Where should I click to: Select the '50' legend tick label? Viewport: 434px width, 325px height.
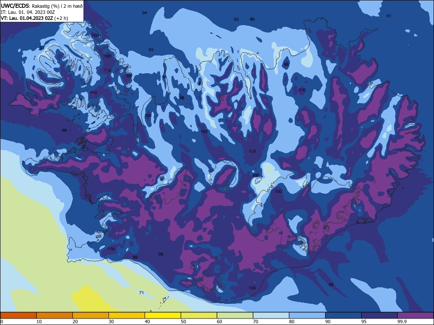[184, 322]
